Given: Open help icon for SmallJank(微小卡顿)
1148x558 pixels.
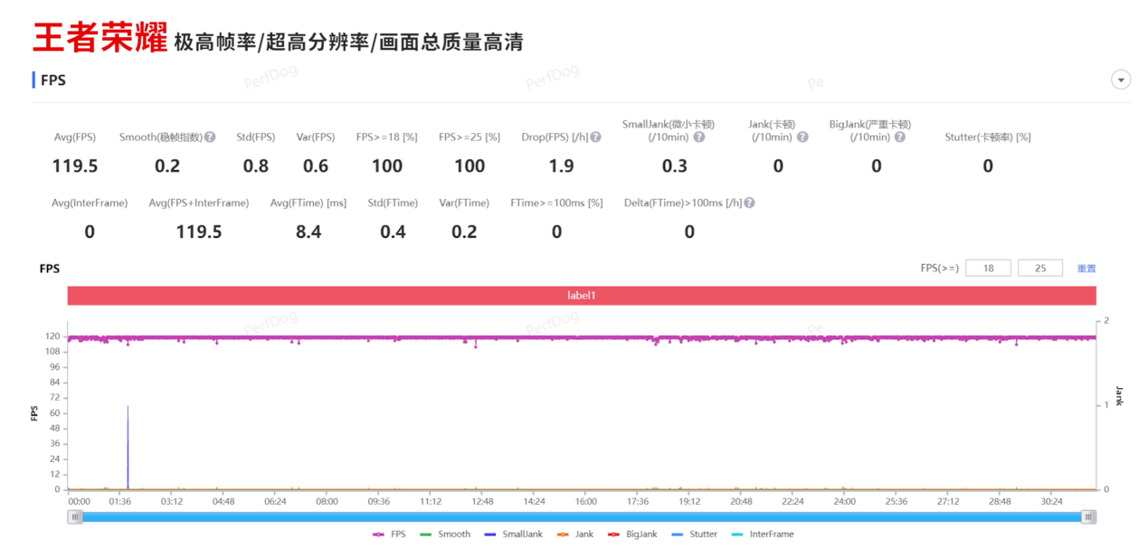Looking at the screenshot, I should click(x=698, y=137).
